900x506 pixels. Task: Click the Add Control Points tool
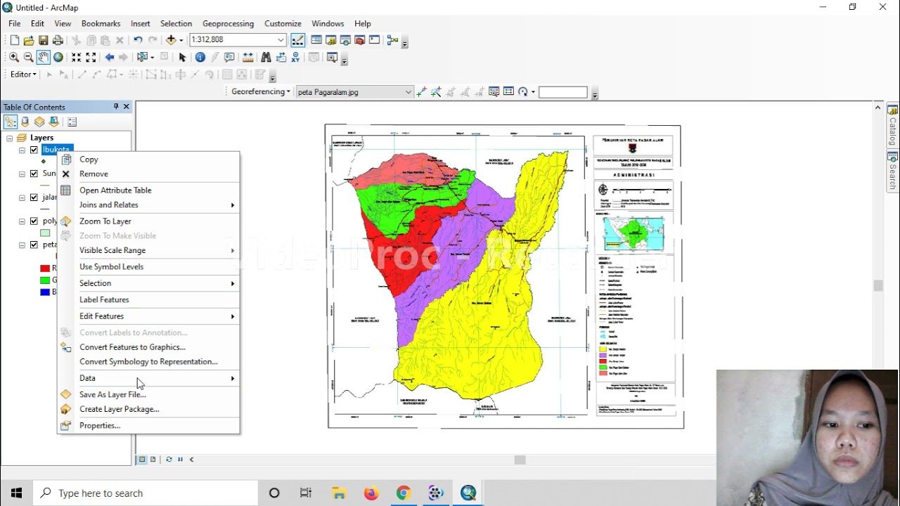[422, 91]
